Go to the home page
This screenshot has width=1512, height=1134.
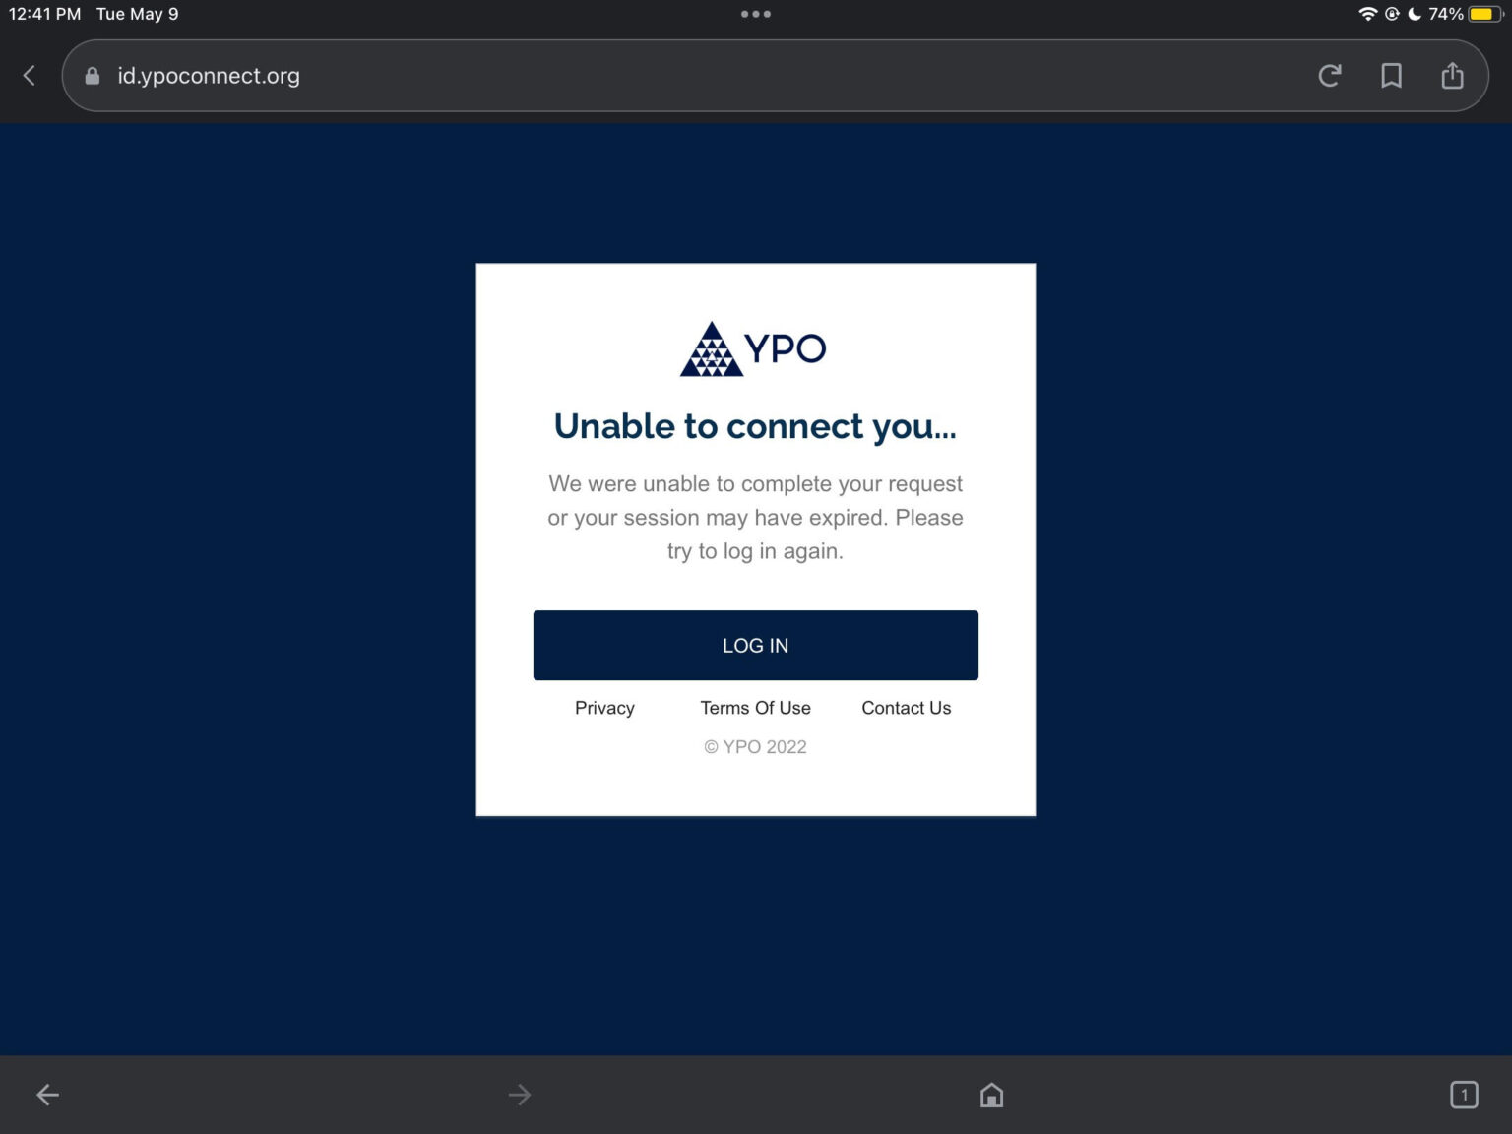[x=991, y=1094]
